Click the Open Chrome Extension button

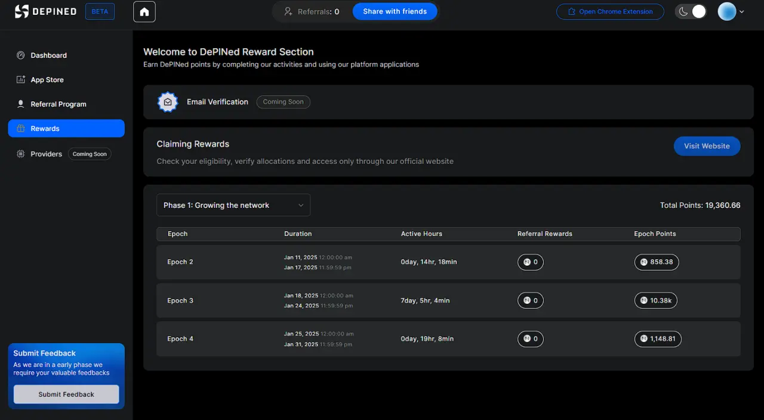pos(610,11)
